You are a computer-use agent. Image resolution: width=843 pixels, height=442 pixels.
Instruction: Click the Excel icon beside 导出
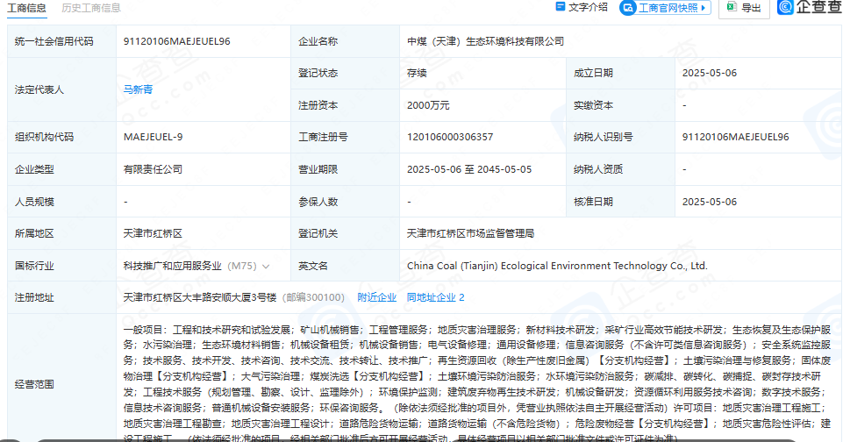[x=732, y=7]
